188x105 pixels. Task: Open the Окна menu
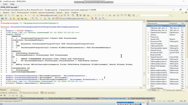tap(67, 13)
